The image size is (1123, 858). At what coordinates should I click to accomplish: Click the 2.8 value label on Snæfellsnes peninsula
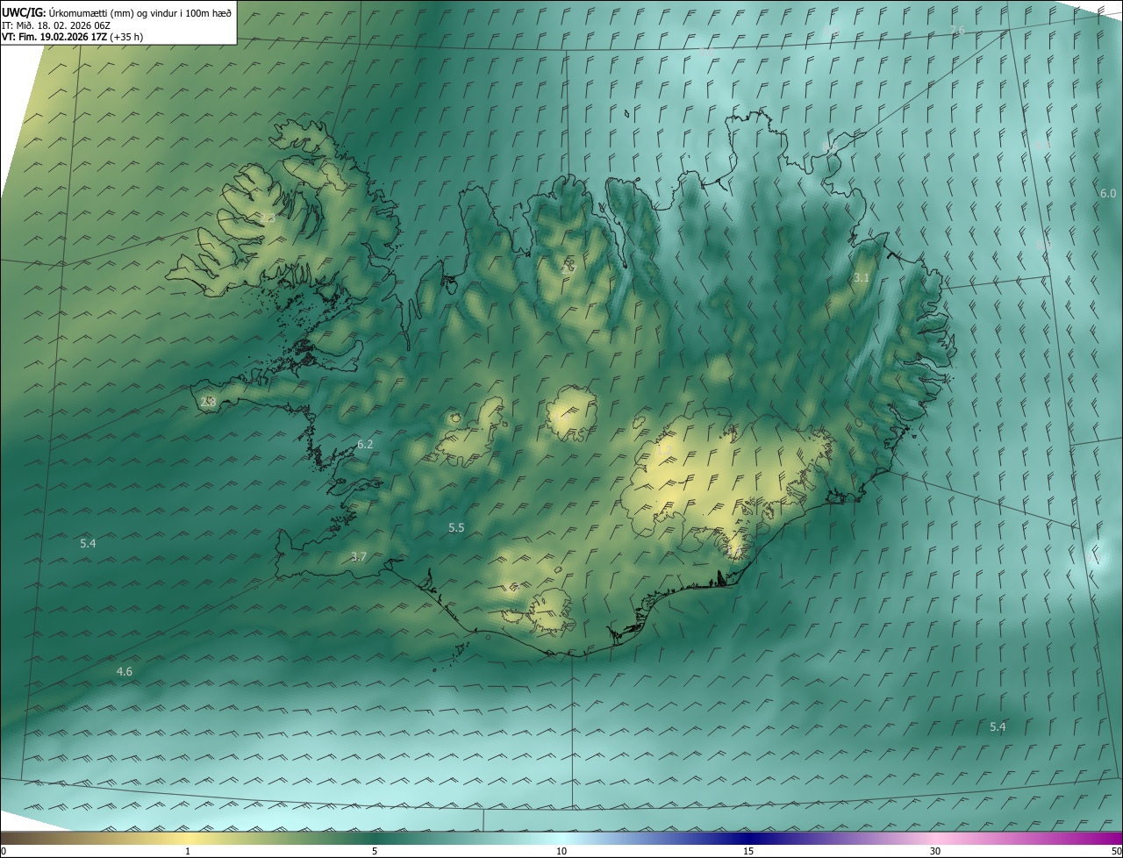click(208, 402)
